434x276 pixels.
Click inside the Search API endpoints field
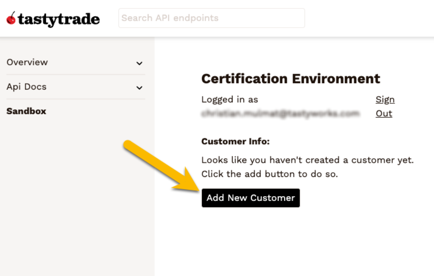coord(211,18)
